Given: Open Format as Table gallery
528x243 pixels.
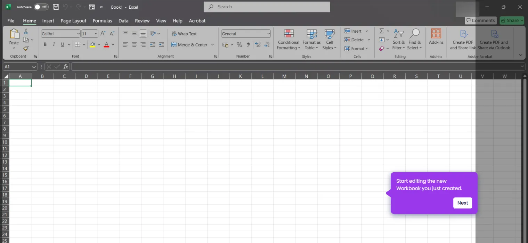Looking at the screenshot, I should 311,40.
